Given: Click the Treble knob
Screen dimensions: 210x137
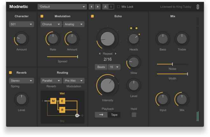Looking at the screenshot, I should click(182, 39).
